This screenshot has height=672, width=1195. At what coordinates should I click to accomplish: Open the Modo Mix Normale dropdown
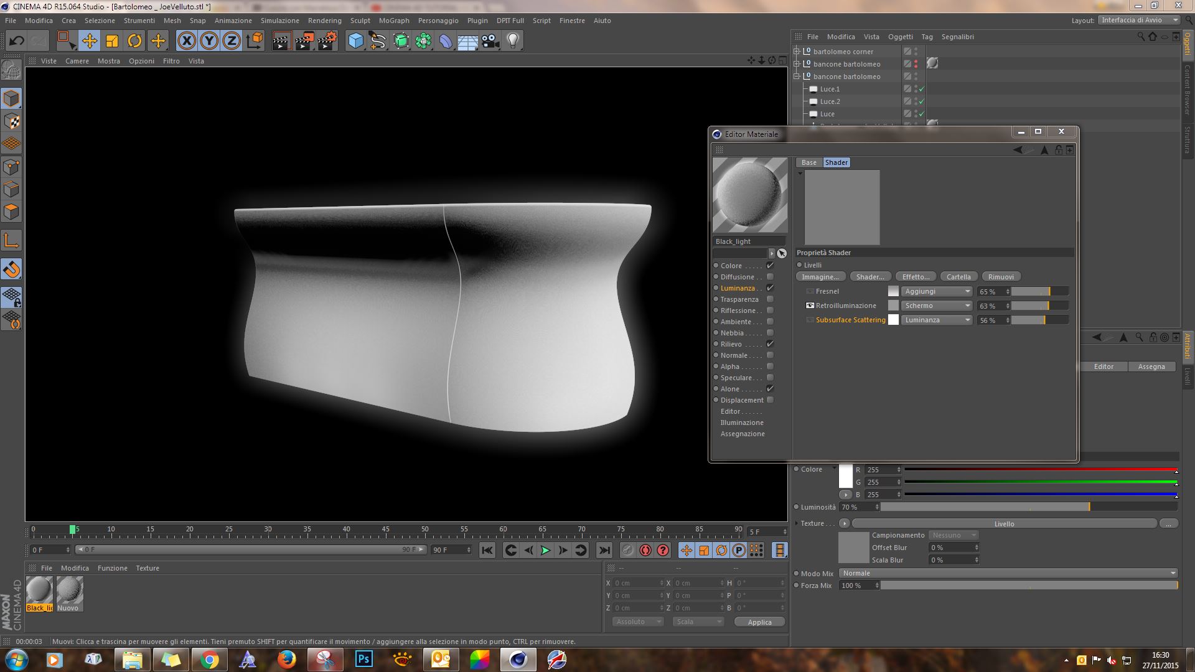[x=1008, y=573]
